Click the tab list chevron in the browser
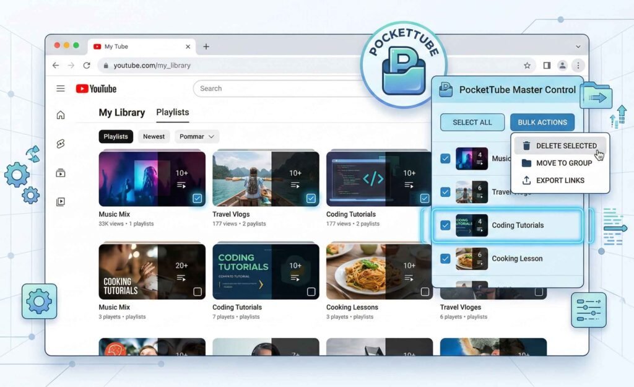The image size is (634, 387). click(578, 46)
